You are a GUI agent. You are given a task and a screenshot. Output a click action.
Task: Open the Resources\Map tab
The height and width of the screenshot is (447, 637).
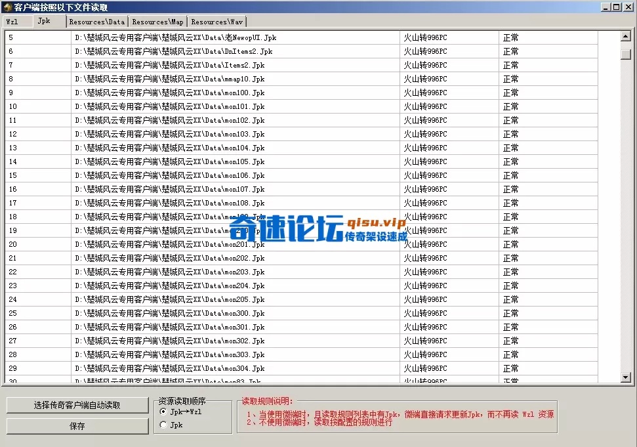tap(157, 21)
